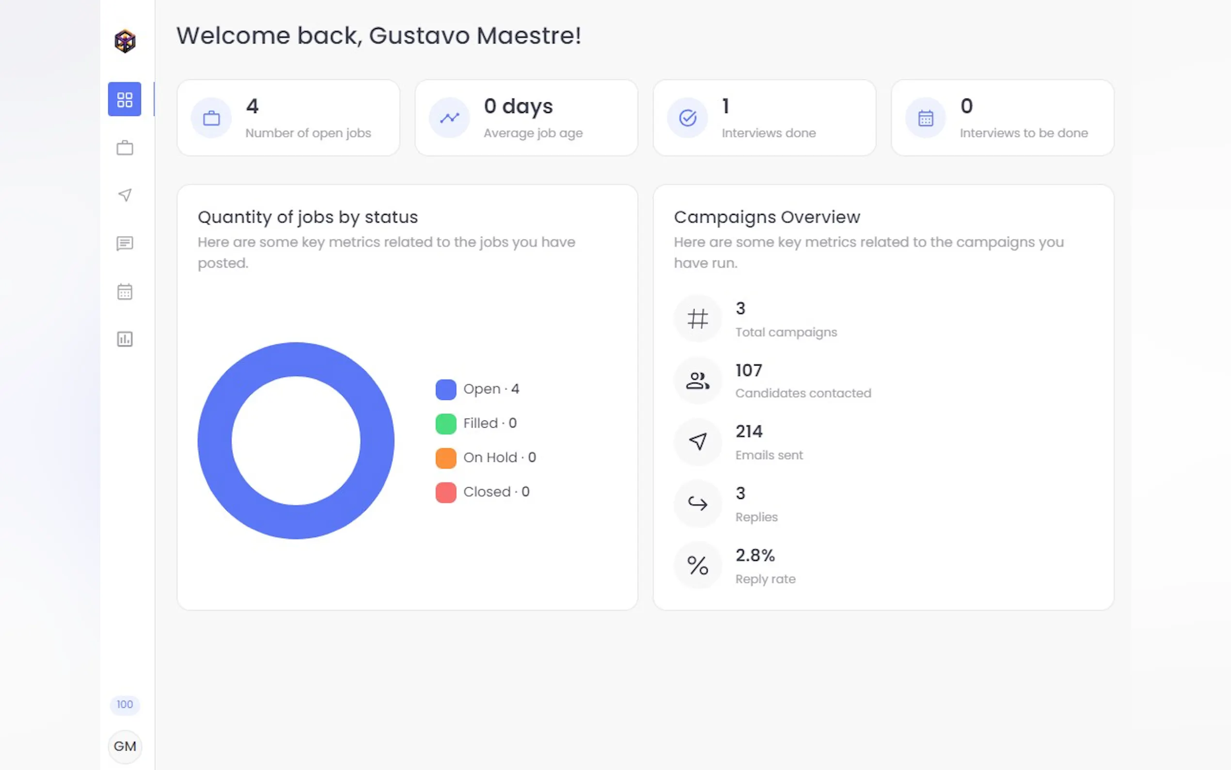Click the Average job age card
The width and height of the screenshot is (1231, 770).
[526, 118]
